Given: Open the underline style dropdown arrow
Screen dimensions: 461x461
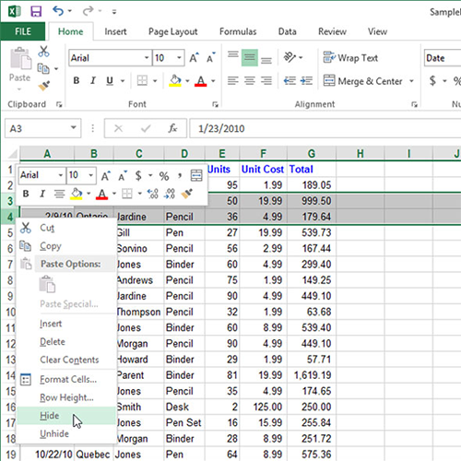Looking at the screenshot, I should (x=123, y=81).
